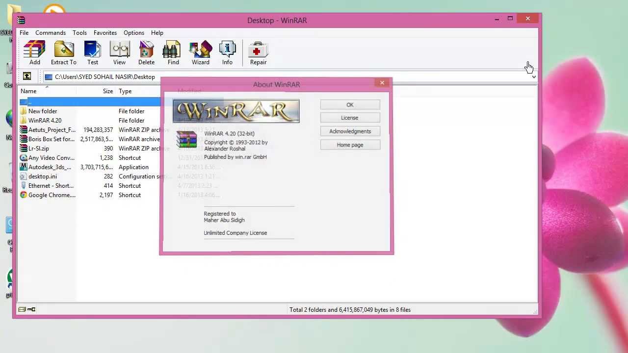Click the status bar total bytes text
628x353 pixels.
(350, 310)
